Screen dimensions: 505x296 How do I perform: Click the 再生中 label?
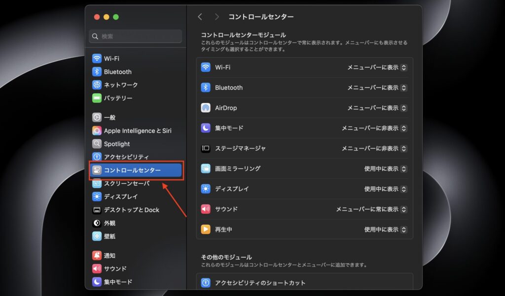pyautogui.click(x=223, y=229)
